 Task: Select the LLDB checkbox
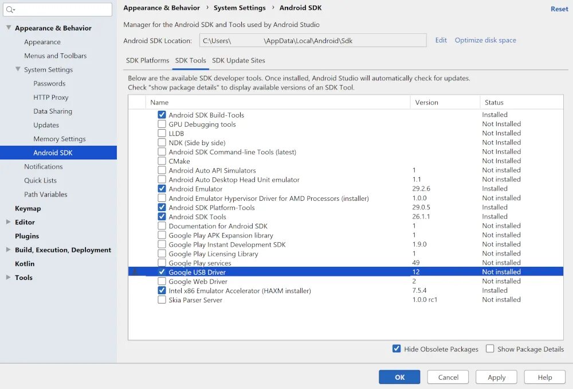(x=162, y=133)
